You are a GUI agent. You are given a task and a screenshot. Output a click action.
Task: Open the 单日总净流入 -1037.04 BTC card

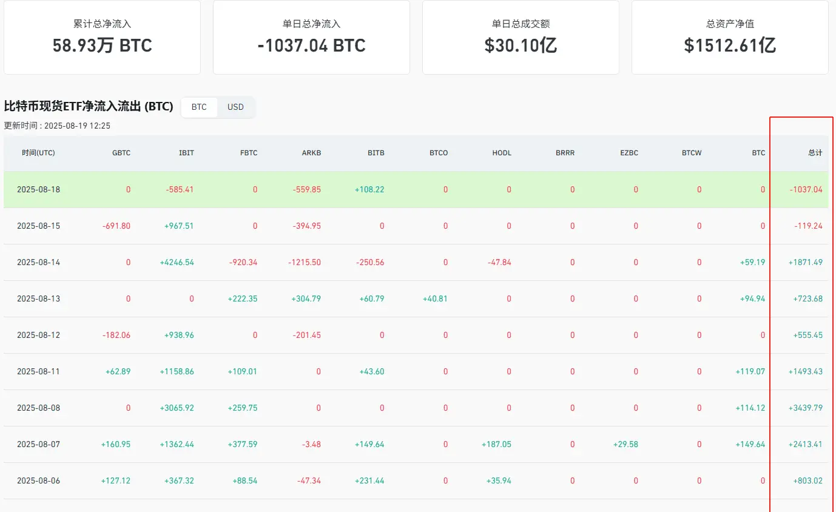tap(311, 37)
